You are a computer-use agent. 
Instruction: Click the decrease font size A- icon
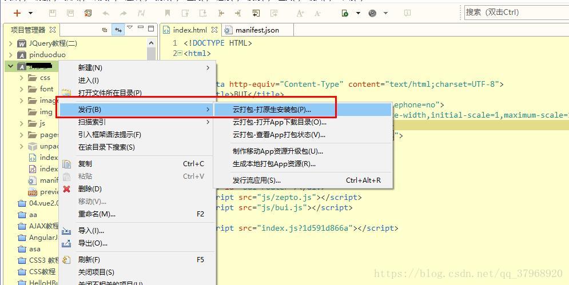click(317, 13)
